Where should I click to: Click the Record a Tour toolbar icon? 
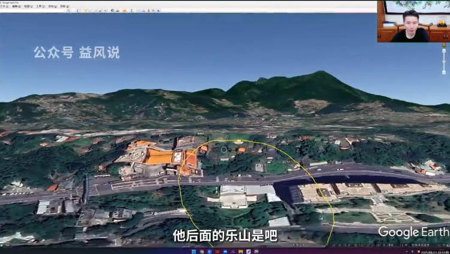coord(105,10)
